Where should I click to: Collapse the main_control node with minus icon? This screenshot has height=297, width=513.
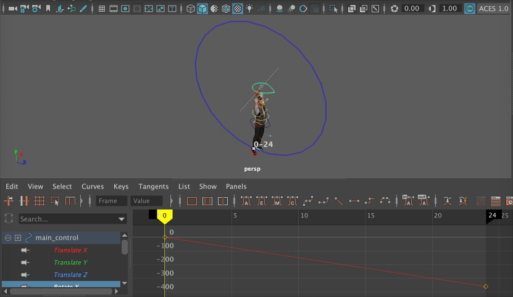pyautogui.click(x=8, y=238)
